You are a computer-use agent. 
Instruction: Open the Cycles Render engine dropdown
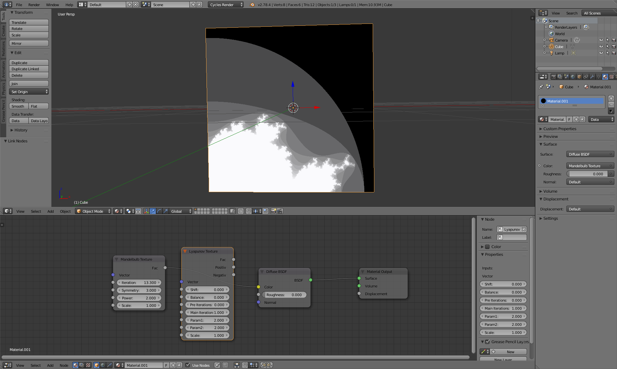pos(226,5)
